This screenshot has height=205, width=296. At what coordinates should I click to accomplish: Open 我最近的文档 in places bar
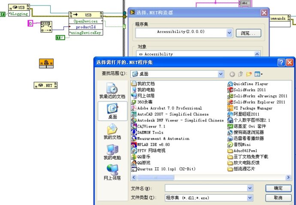112,91
